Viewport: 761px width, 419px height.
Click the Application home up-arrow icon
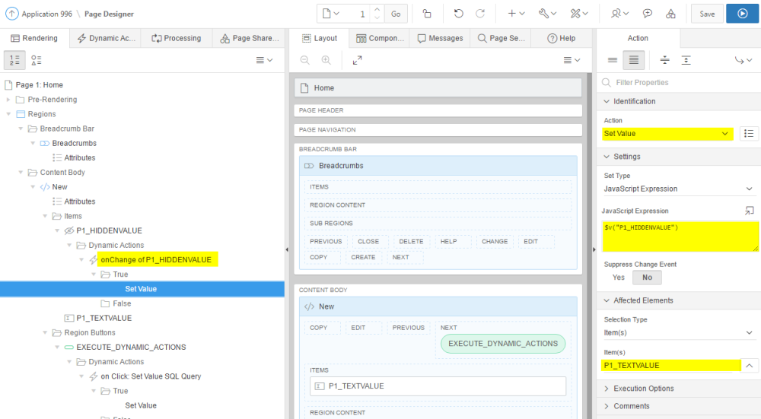click(x=12, y=14)
